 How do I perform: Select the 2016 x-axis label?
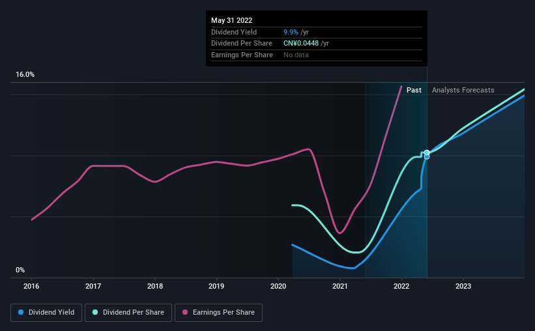pyautogui.click(x=31, y=286)
